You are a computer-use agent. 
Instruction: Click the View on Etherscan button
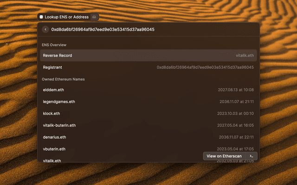(224, 156)
